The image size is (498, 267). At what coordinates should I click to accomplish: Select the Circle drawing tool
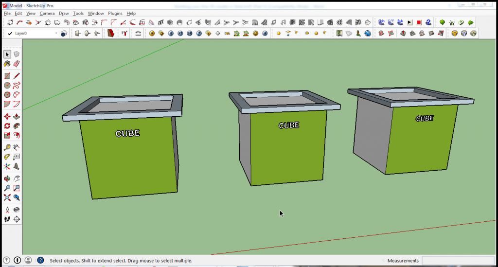click(7, 86)
